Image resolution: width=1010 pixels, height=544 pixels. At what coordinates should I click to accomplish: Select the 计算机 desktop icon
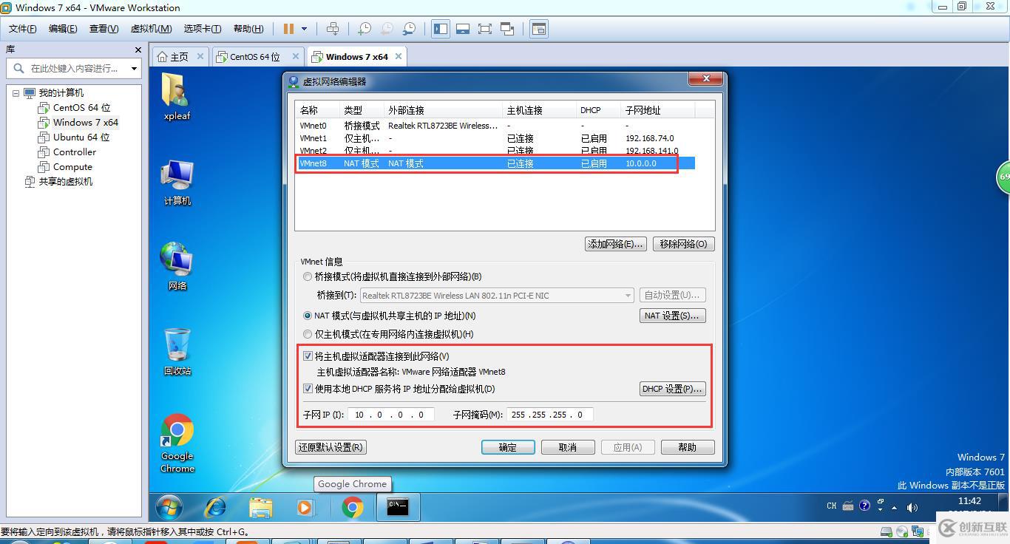177,183
